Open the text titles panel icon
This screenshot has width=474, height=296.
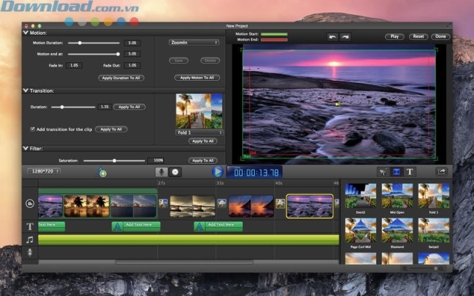pyautogui.click(x=410, y=172)
